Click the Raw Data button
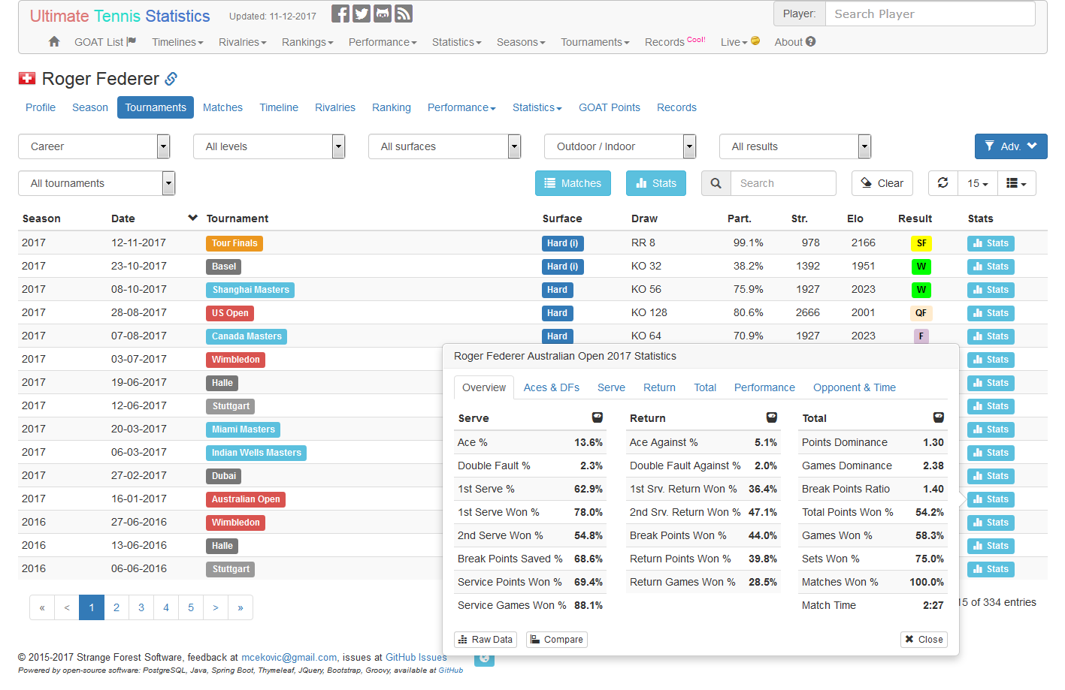Screen dimensions: 1065x690 486,640
